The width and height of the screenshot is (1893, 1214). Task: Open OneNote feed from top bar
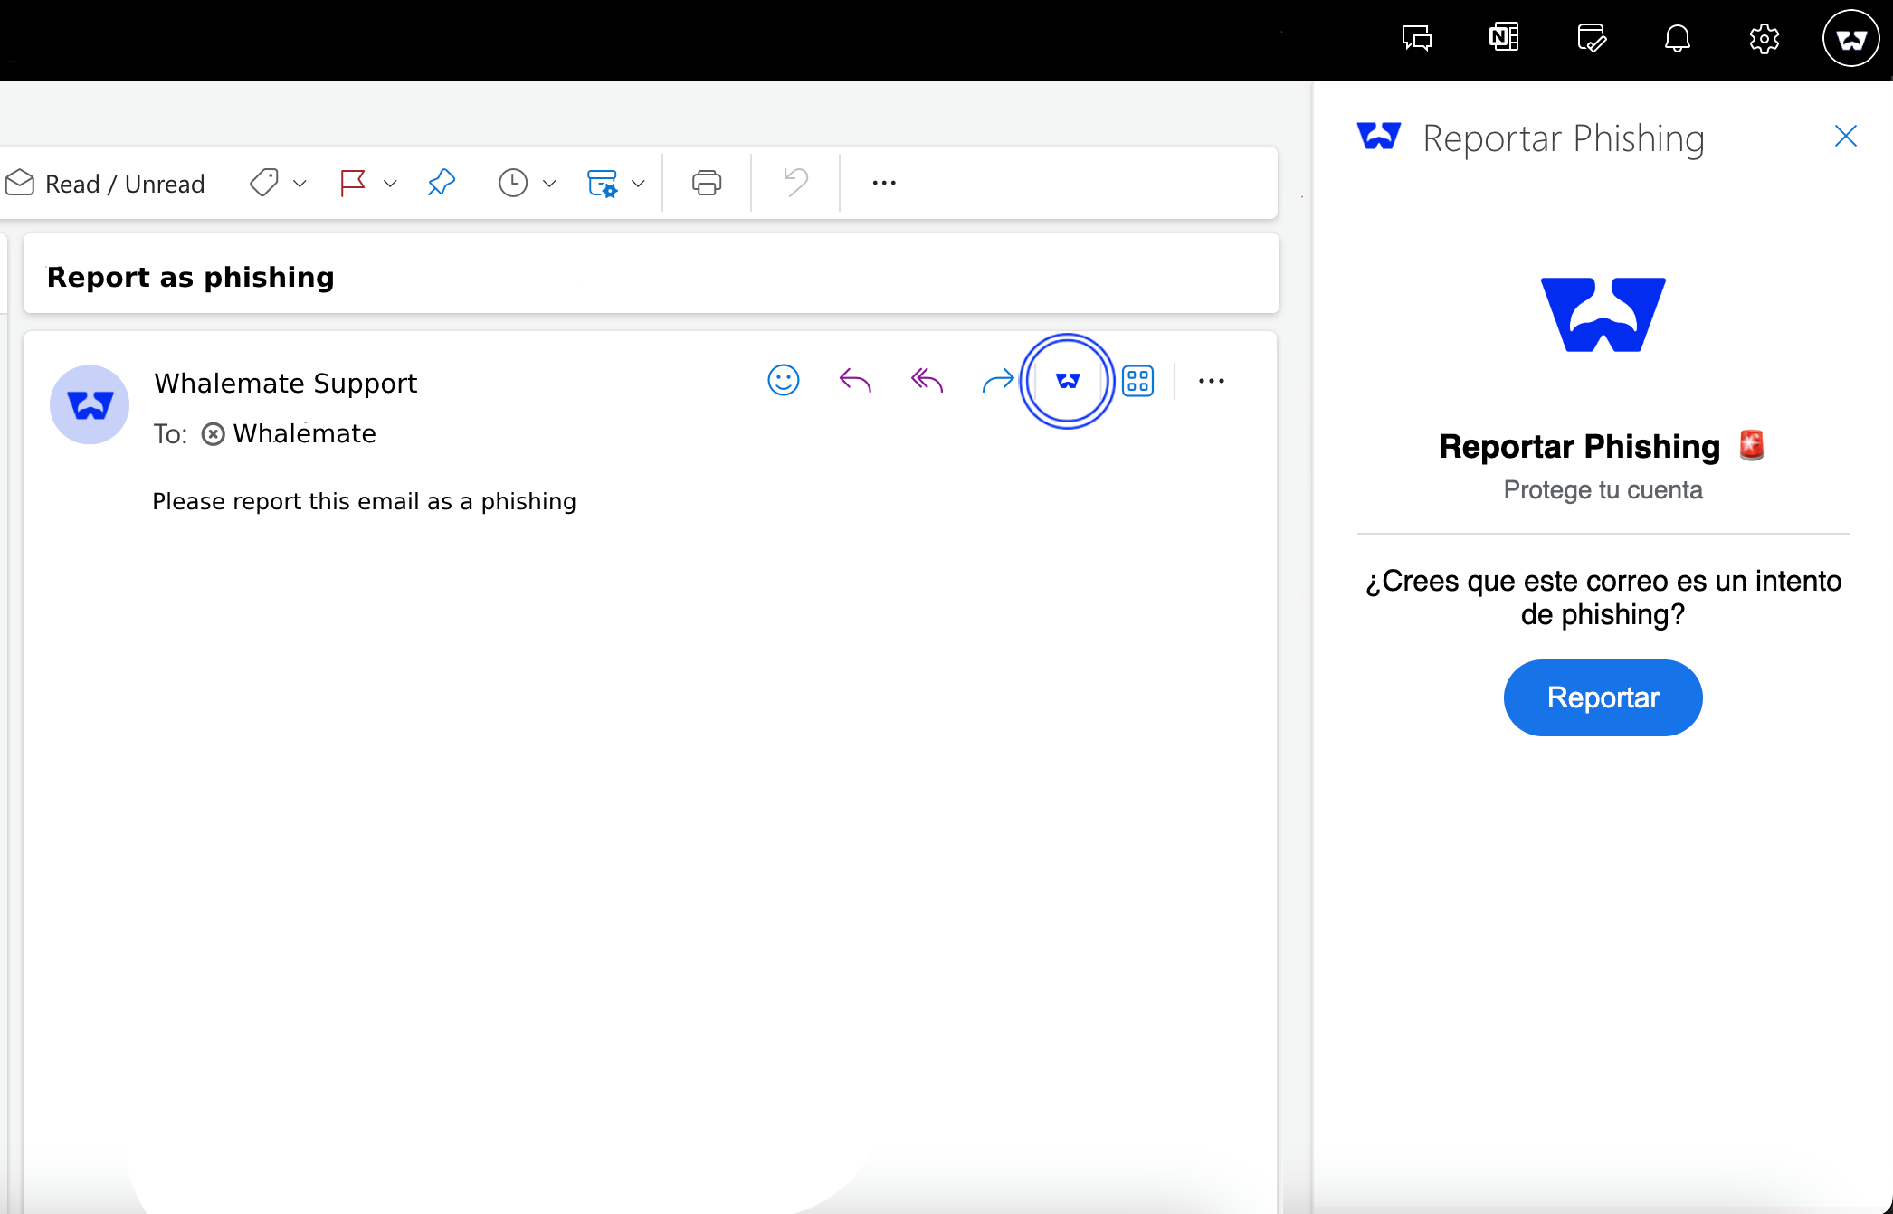click(x=1504, y=38)
